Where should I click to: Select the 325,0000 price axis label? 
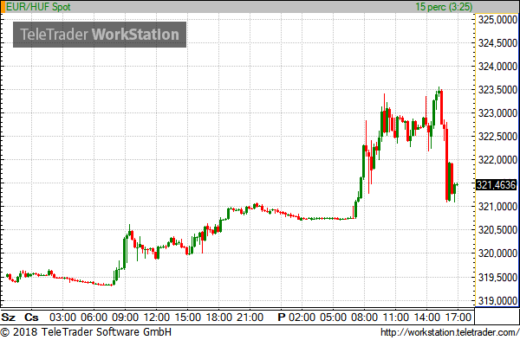(497, 20)
